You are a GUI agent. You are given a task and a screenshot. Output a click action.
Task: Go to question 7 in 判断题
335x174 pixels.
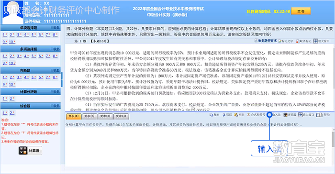point(48,77)
